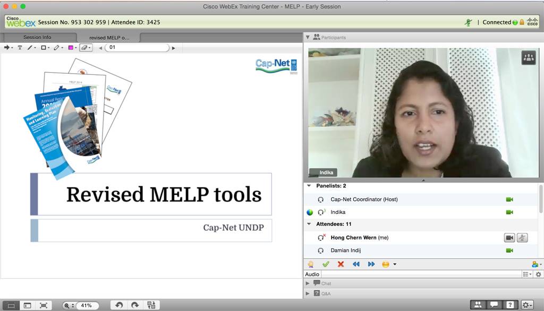Click the participants list scrollbar

point(540,198)
